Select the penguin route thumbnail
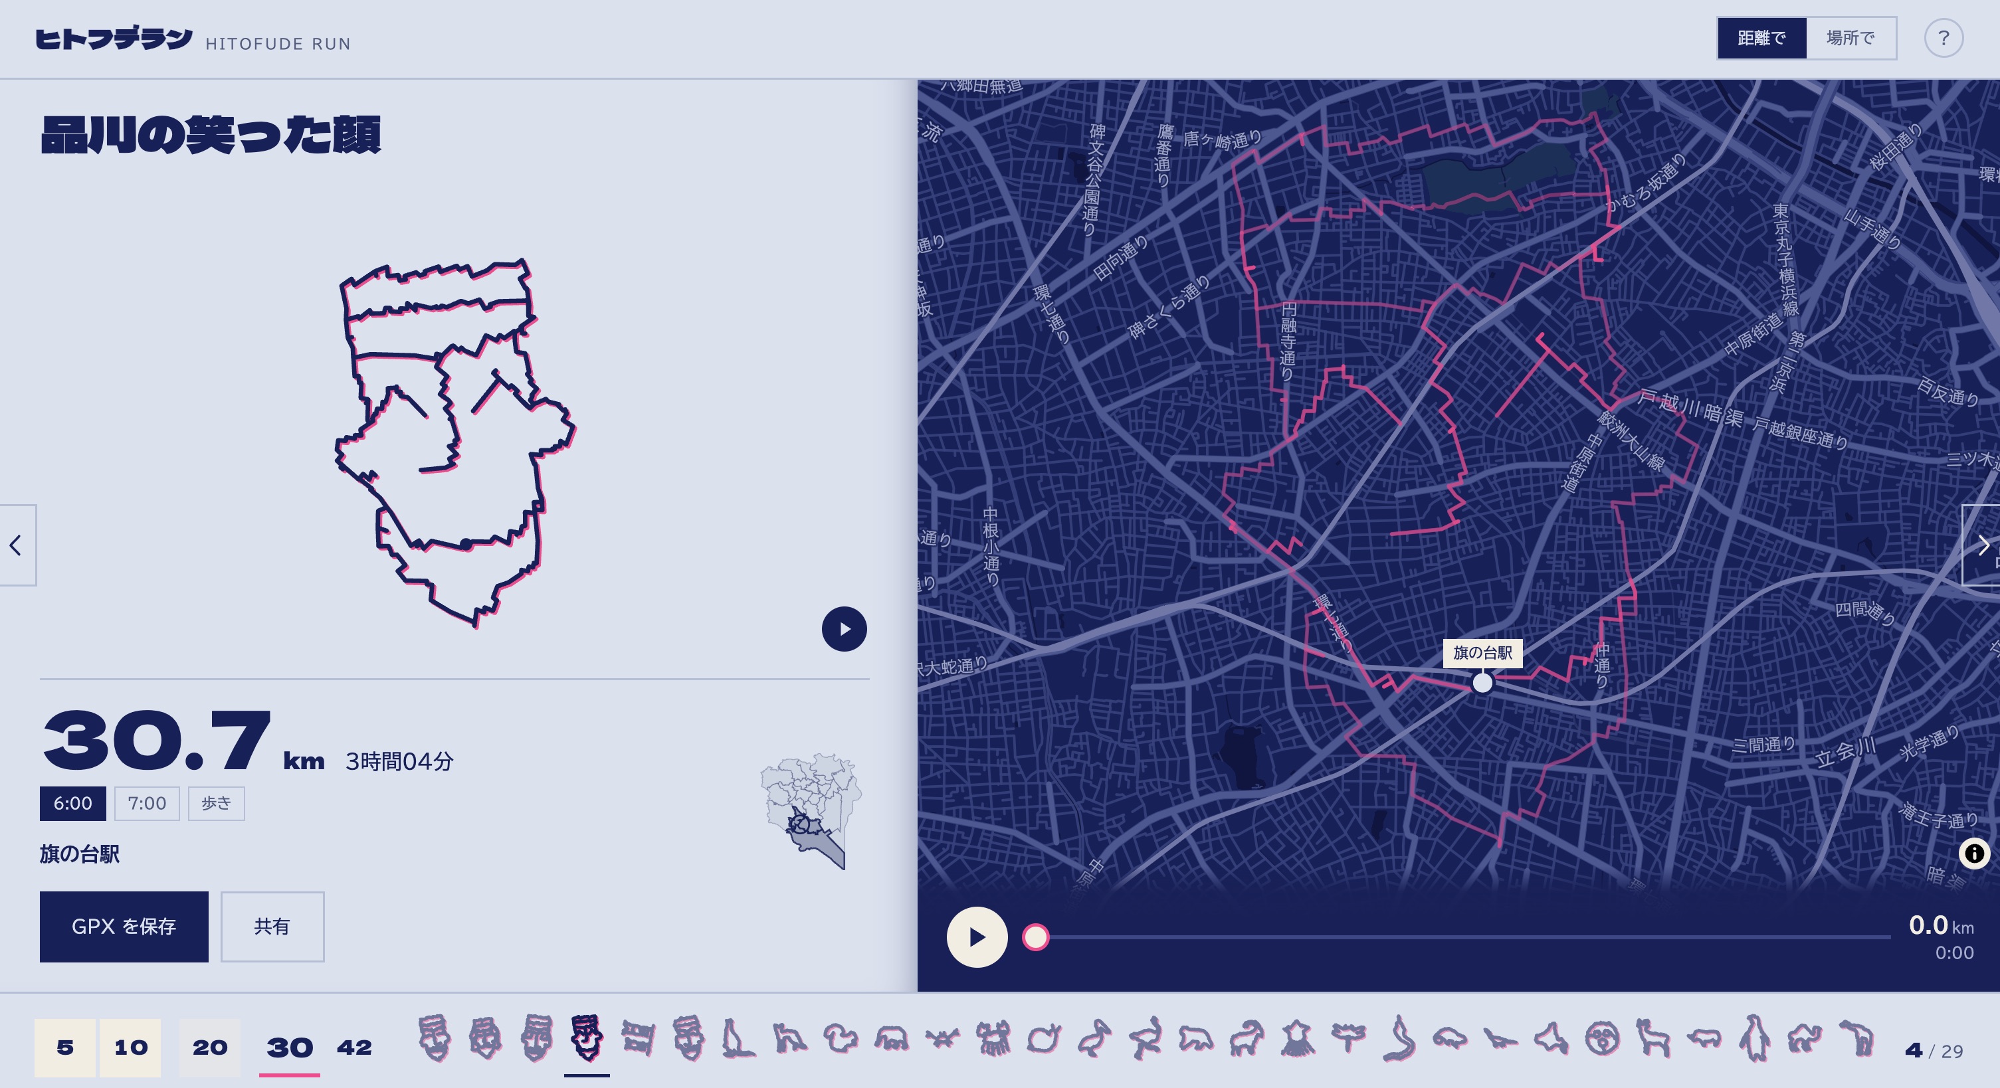The height and width of the screenshot is (1088, 2000). (x=1755, y=1038)
